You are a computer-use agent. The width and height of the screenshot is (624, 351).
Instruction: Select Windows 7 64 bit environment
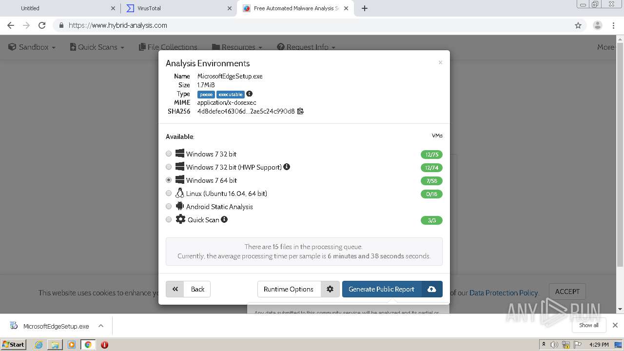[169, 180]
